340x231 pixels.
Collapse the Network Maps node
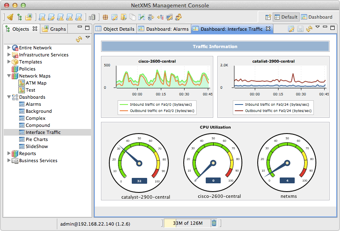coord(9,76)
